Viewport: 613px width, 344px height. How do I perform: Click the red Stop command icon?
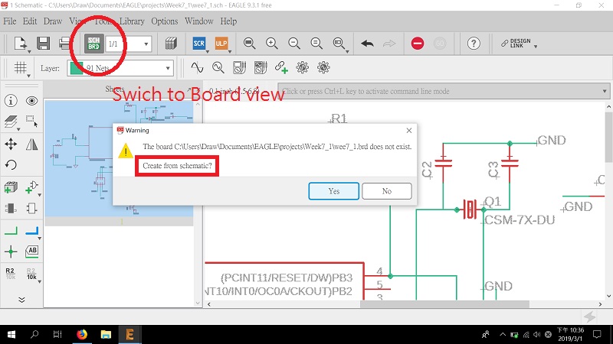pyautogui.click(x=418, y=44)
